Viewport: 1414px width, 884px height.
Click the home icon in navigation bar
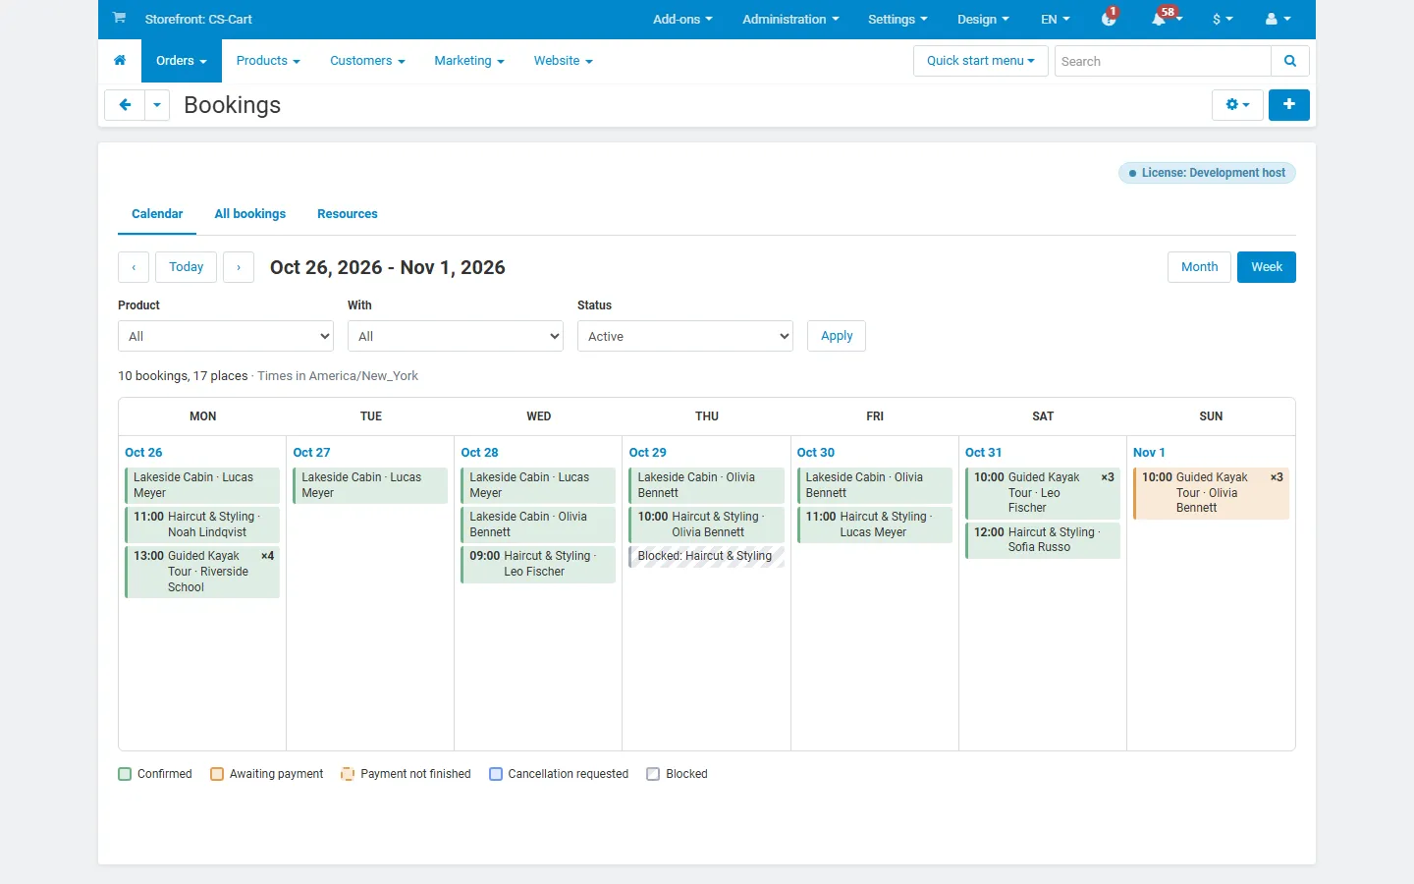pyautogui.click(x=120, y=61)
